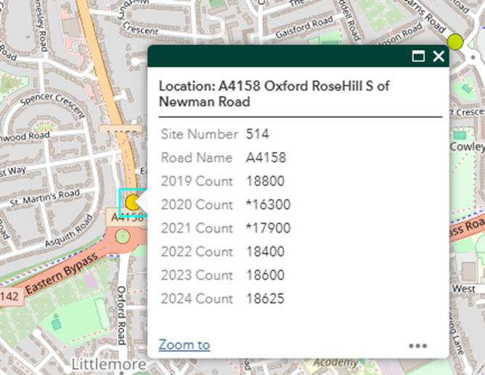The height and width of the screenshot is (375, 485).
Task: Open the popup's three-dot options menu
Action: tap(417, 345)
